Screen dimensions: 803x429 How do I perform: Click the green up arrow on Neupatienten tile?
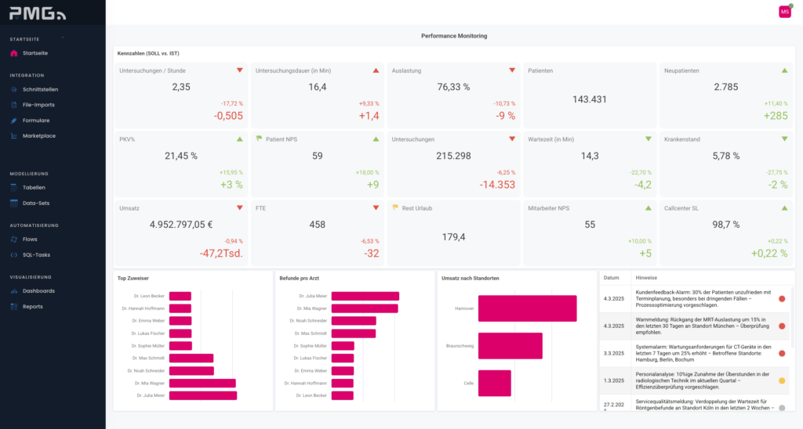click(x=784, y=70)
